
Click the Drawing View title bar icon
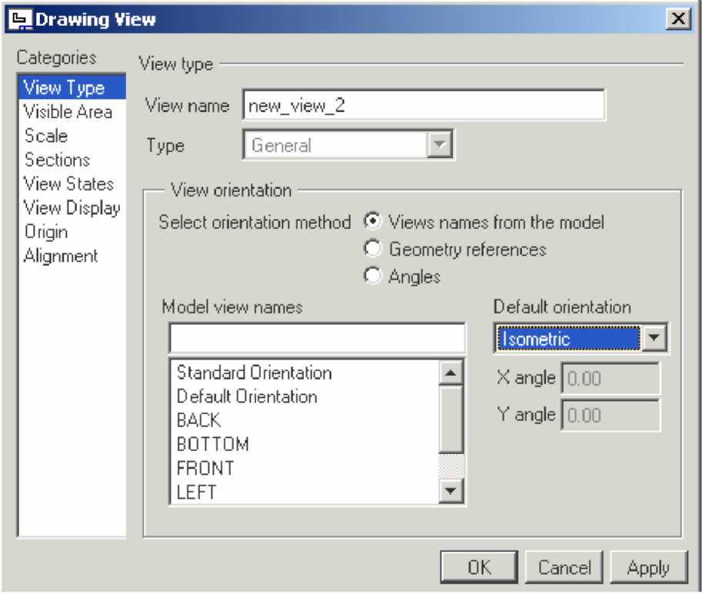(x=20, y=19)
